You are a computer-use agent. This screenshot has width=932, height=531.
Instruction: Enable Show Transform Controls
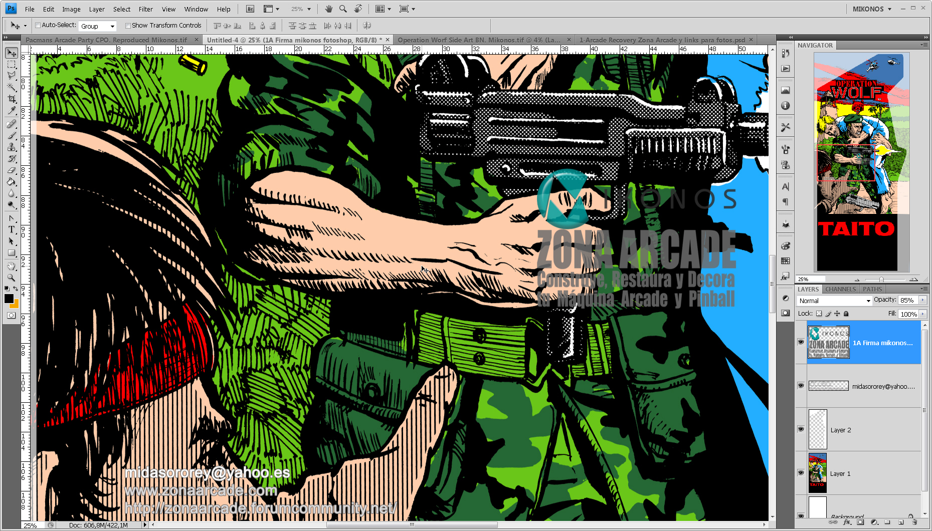pyautogui.click(x=128, y=25)
